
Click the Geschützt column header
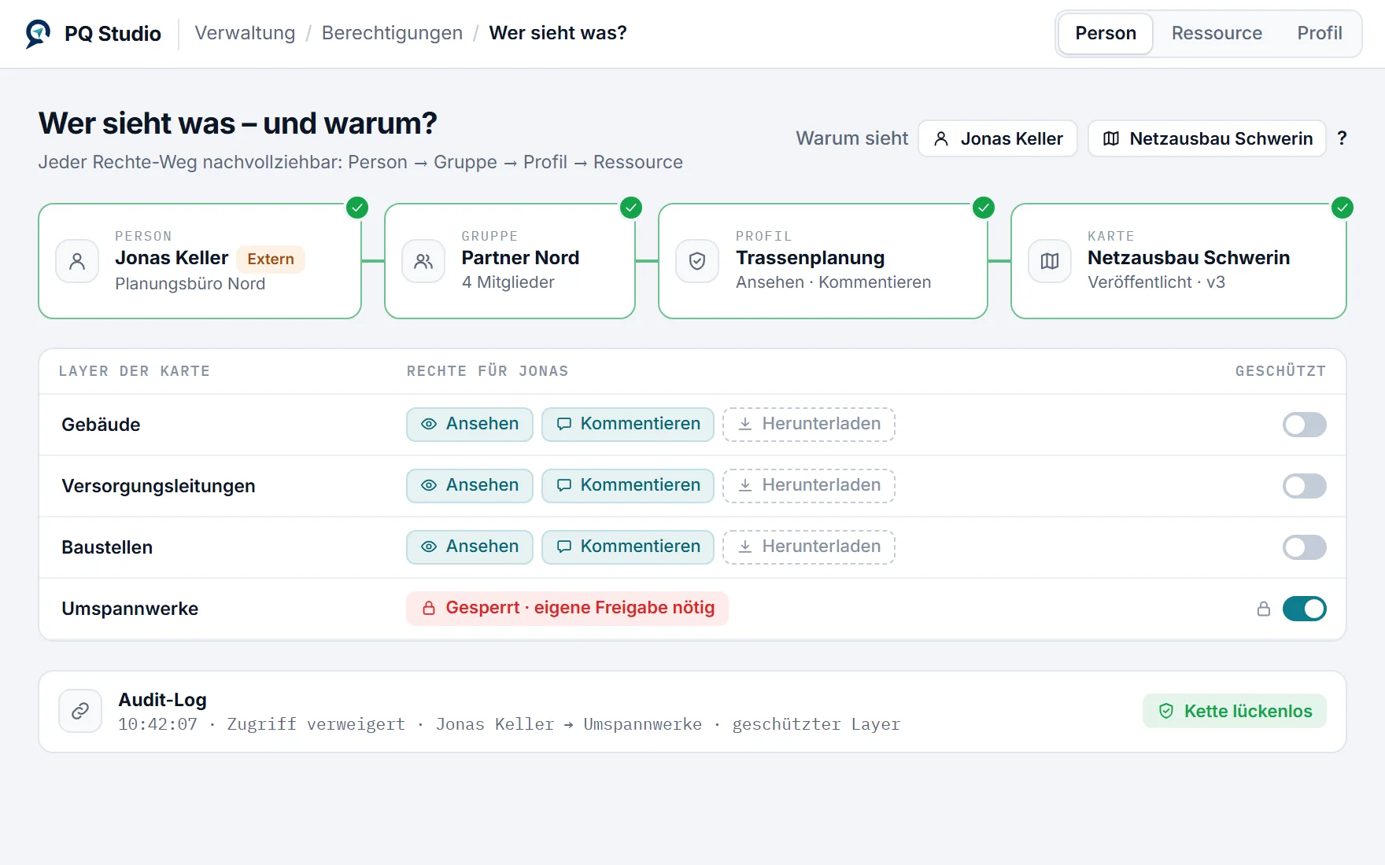coord(1280,371)
